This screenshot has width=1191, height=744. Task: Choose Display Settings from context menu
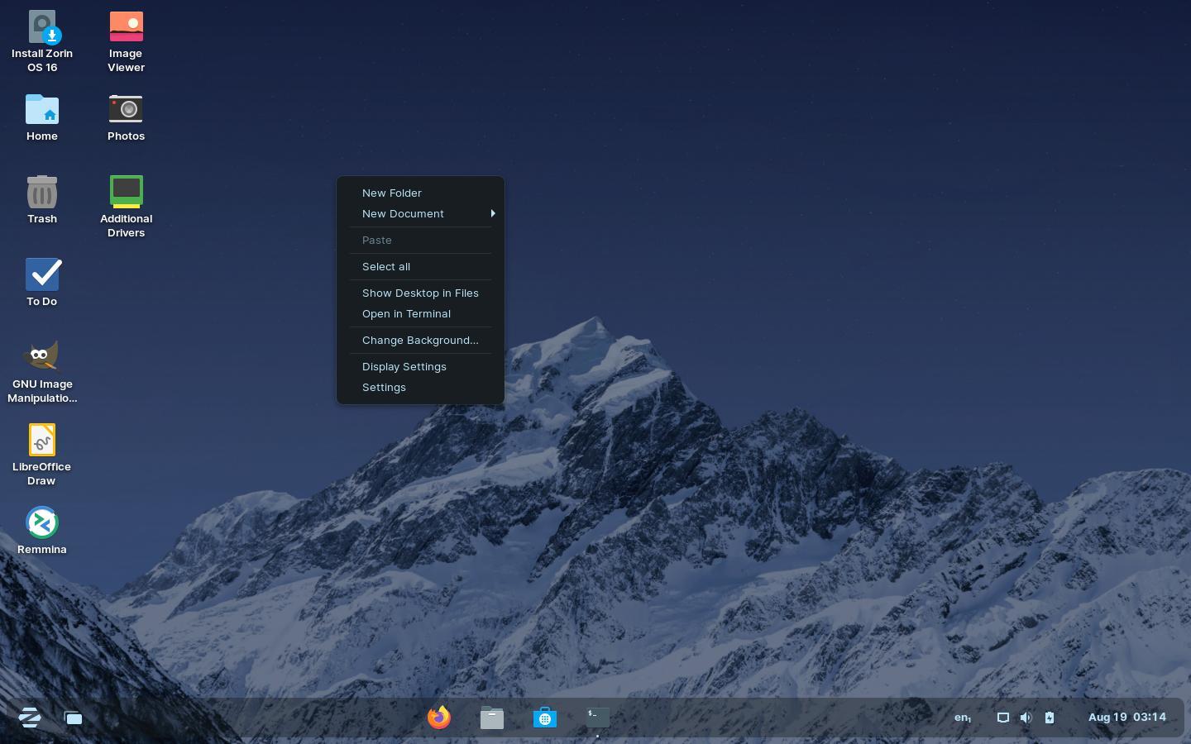point(404,367)
